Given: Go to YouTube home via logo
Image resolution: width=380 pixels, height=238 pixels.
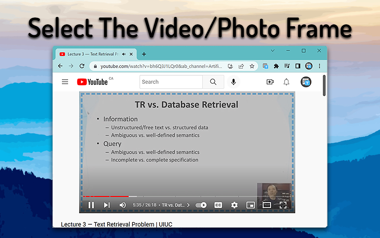Looking at the screenshot, I should coord(92,82).
